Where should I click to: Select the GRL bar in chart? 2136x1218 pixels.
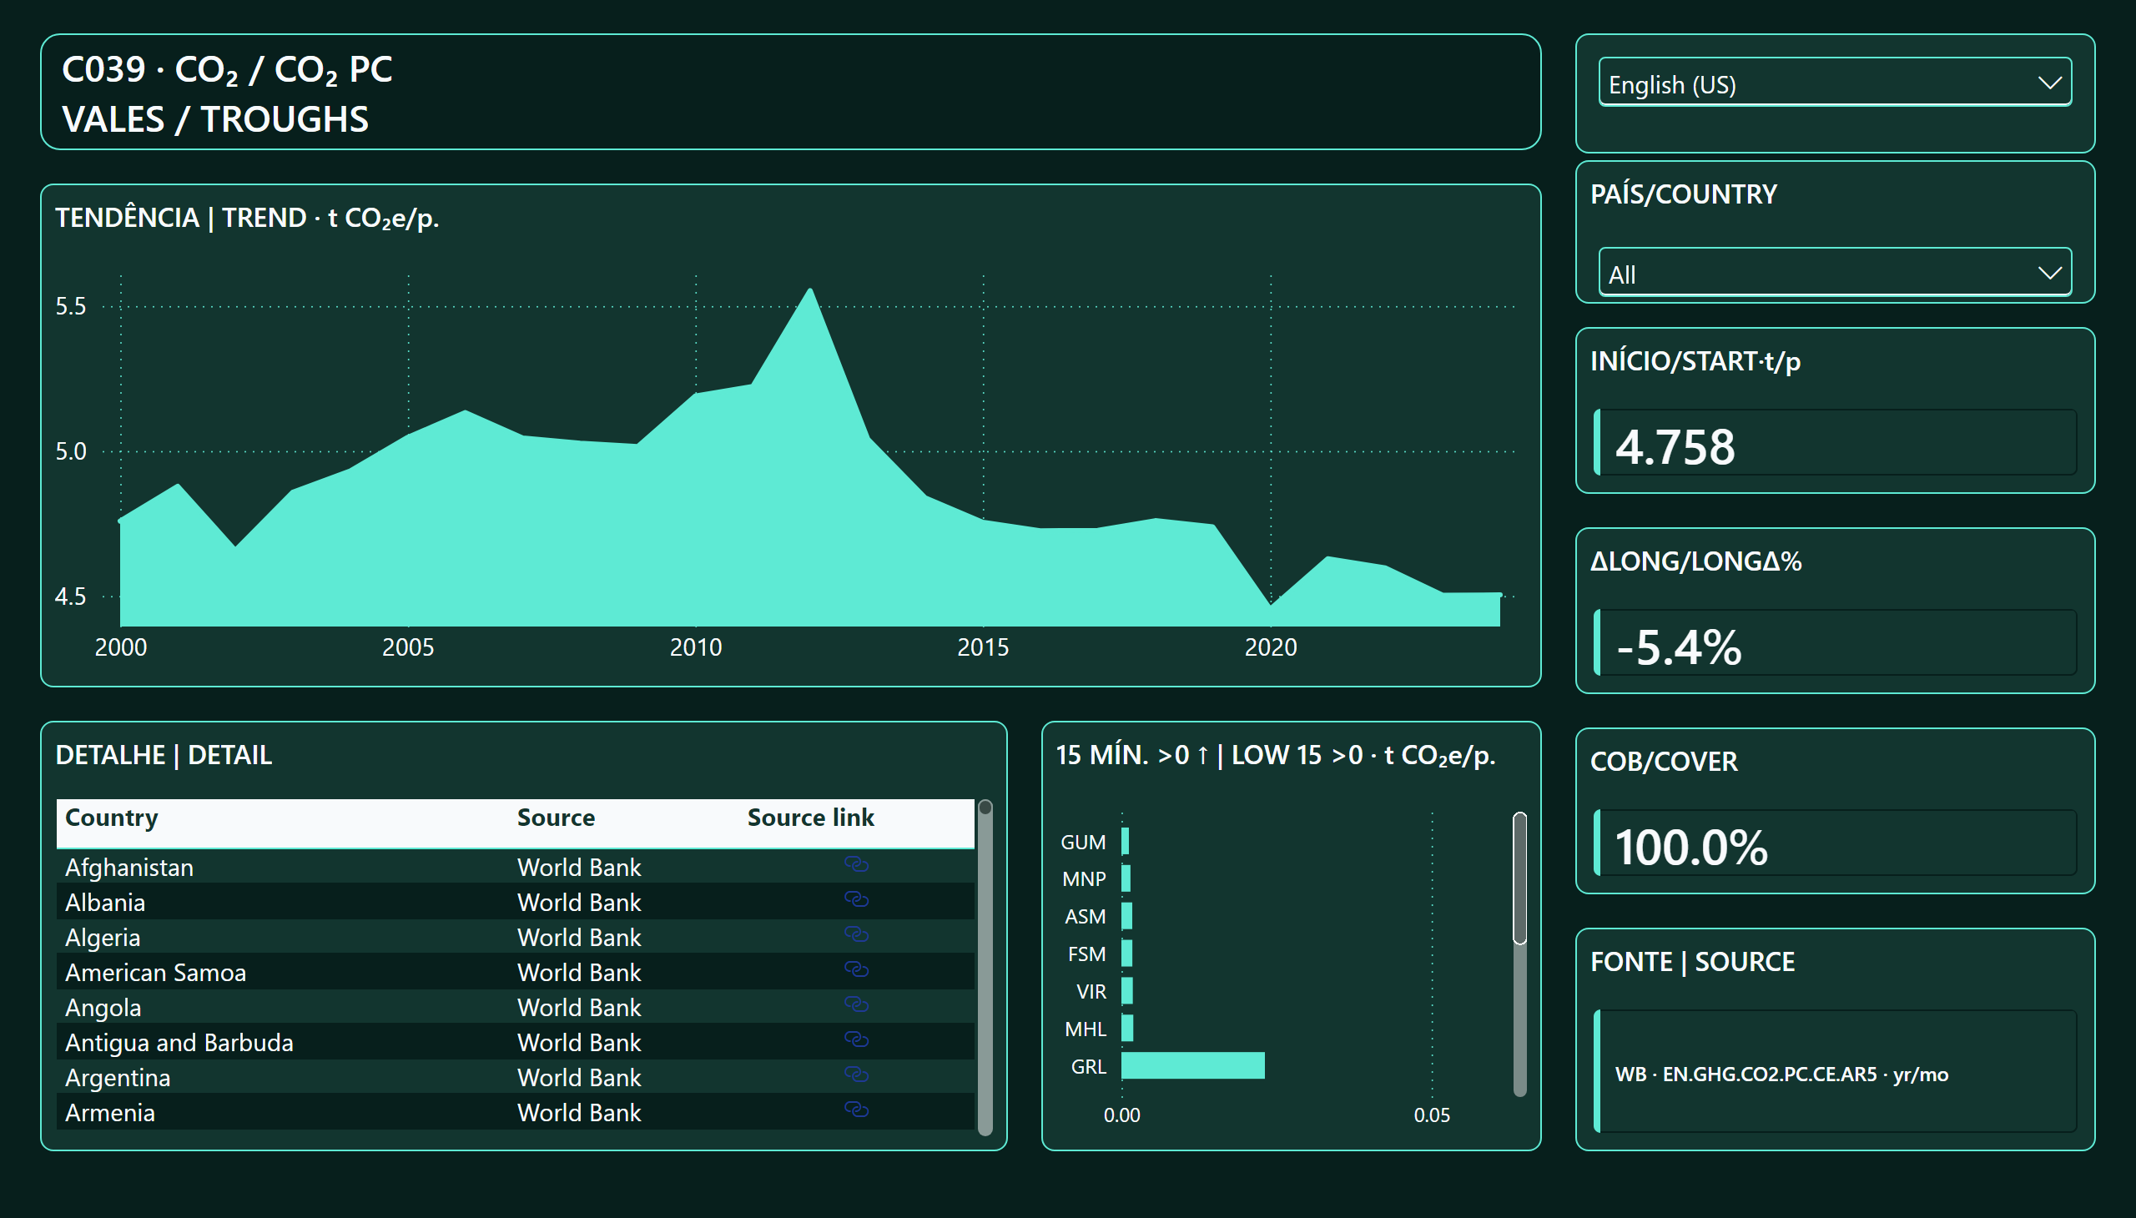point(1192,1066)
